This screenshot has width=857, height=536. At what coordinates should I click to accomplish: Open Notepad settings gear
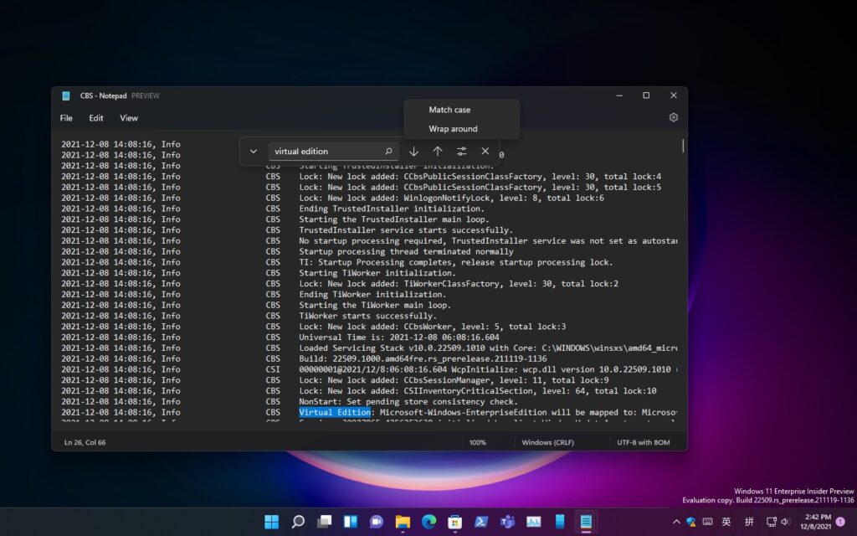click(x=673, y=118)
